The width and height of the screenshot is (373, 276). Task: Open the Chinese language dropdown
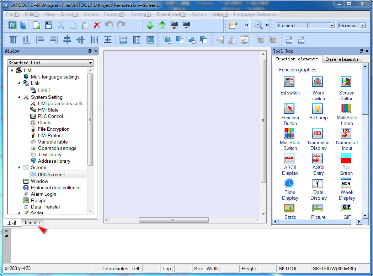362,26
